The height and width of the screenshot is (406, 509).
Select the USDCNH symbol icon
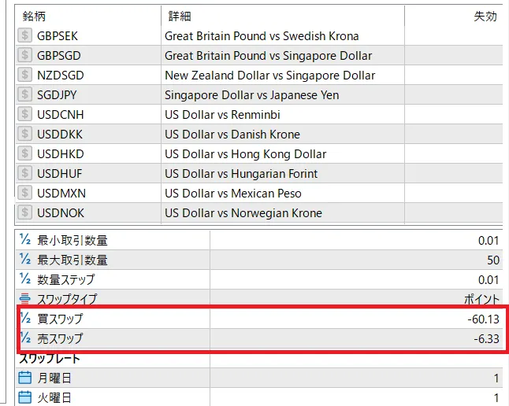pos(25,115)
